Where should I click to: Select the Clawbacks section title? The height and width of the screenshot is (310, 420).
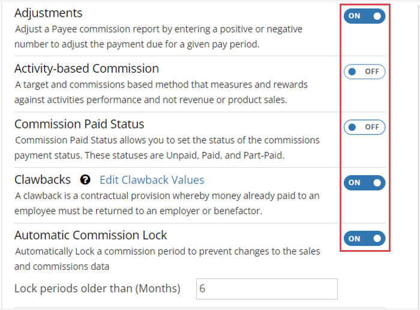43,180
